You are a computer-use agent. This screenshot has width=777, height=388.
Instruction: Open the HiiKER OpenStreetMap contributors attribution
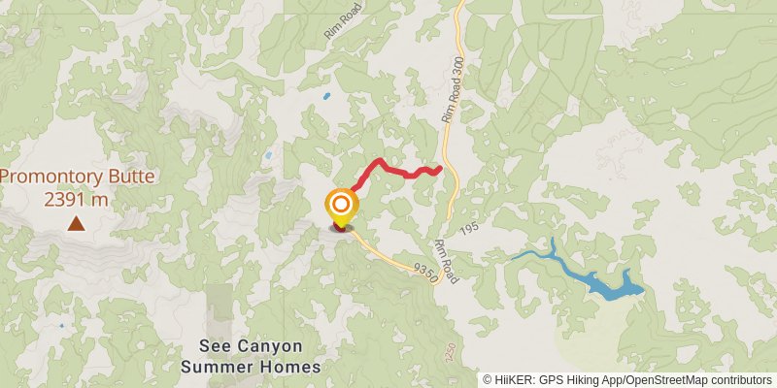[627, 380]
